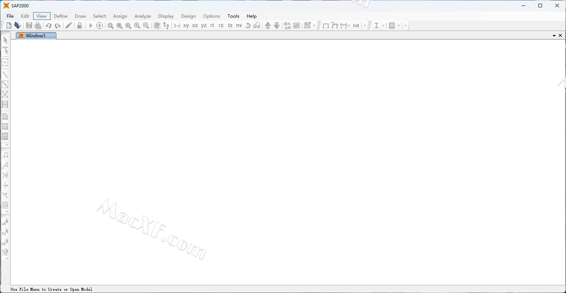Select the Pan hand tool
Image resolution: width=566 pixels, height=293 pixels.
pos(157,25)
